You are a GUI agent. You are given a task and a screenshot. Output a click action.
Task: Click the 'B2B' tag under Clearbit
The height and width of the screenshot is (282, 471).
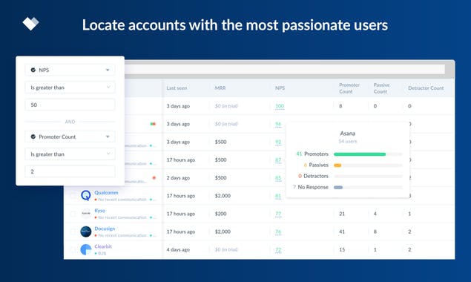(x=102, y=254)
